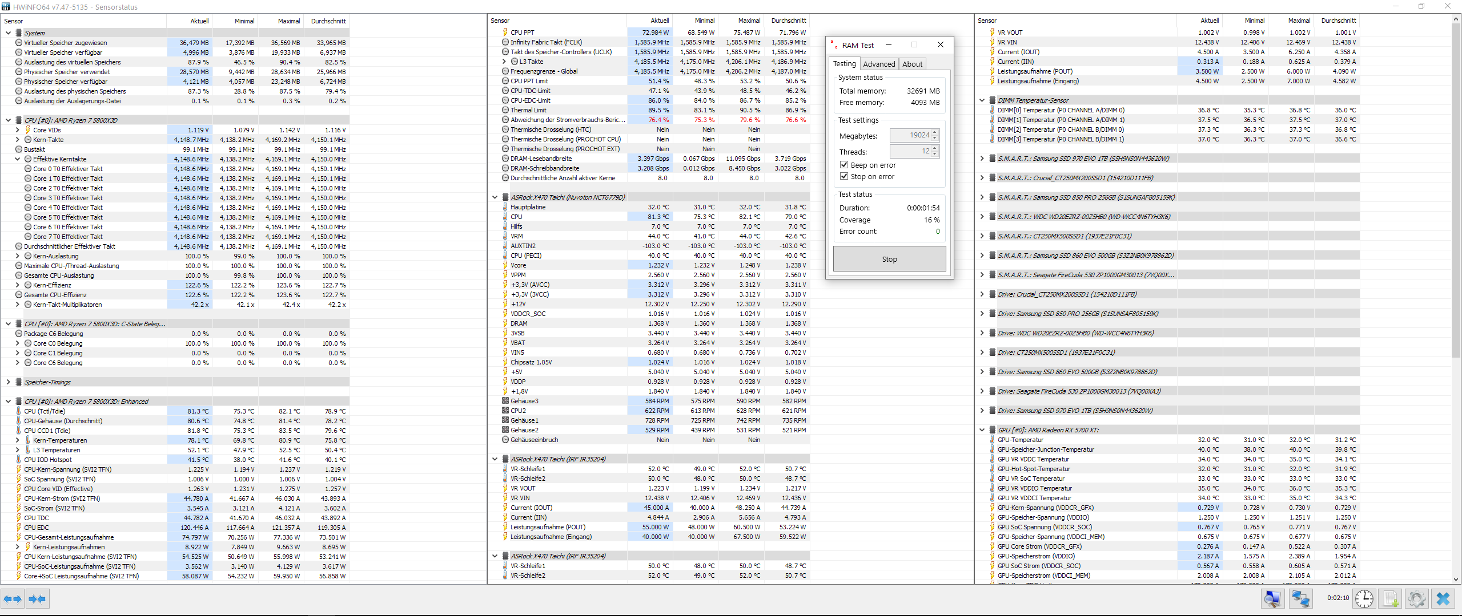Expand the L3 Takte row

[504, 61]
